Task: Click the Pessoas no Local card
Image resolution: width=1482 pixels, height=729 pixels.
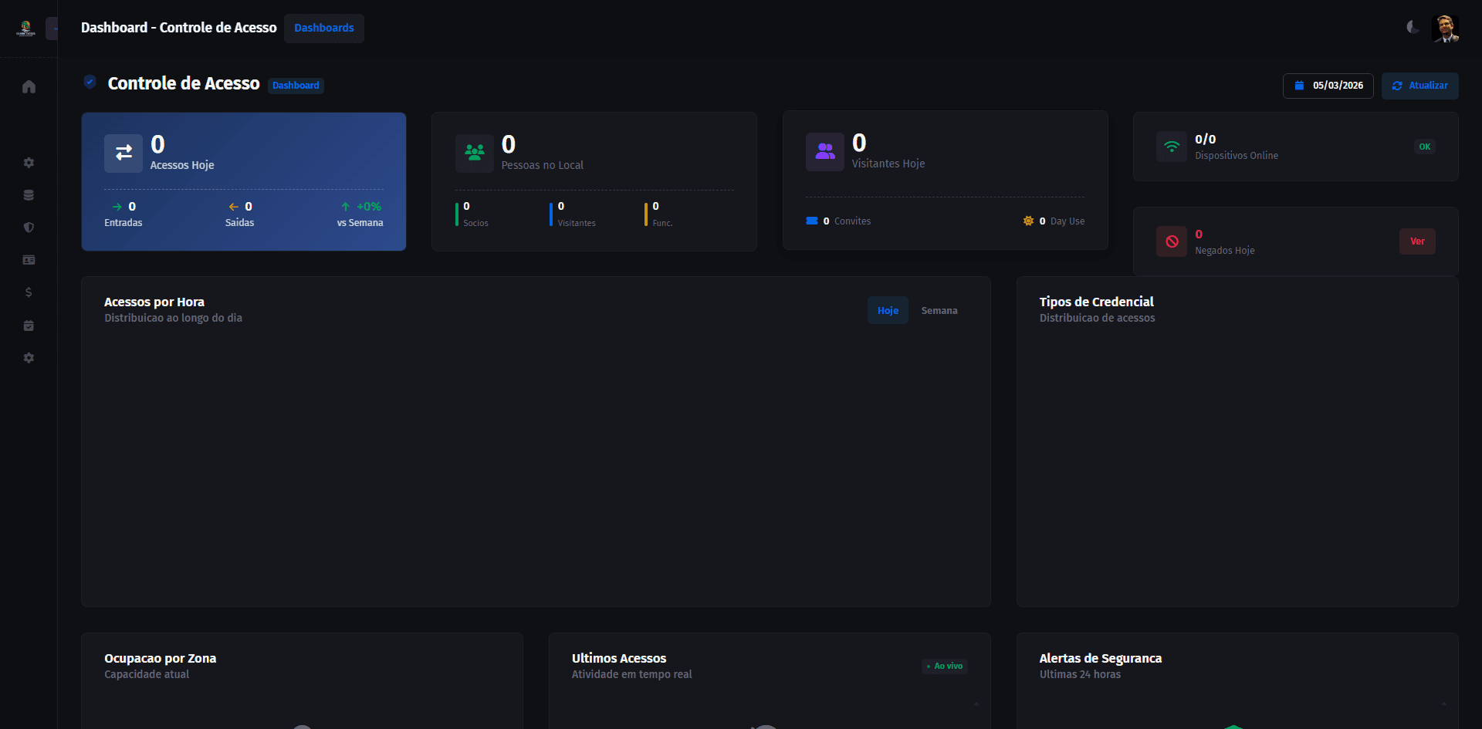Action: pos(594,181)
